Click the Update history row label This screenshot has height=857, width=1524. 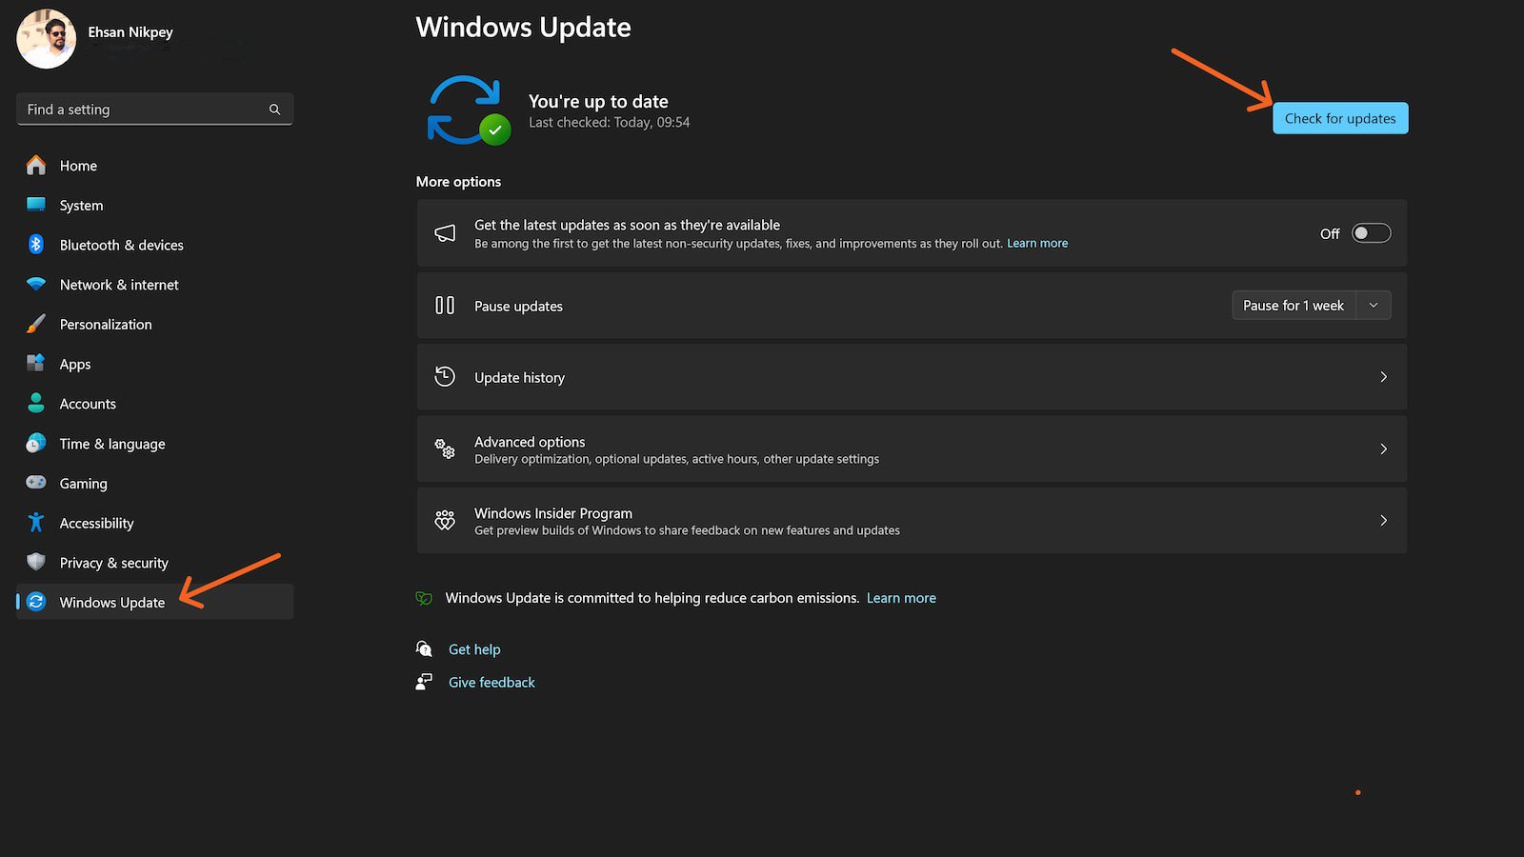tap(519, 378)
